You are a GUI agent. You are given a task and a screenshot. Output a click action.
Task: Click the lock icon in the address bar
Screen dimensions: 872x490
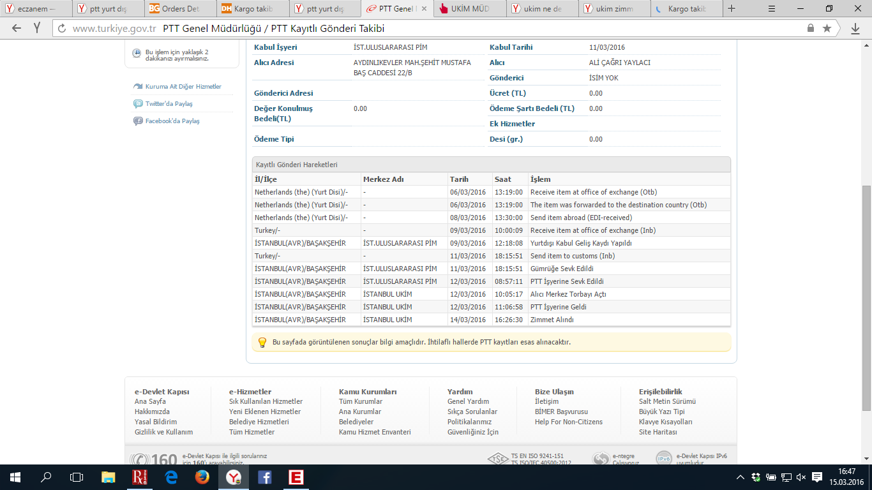(x=811, y=29)
